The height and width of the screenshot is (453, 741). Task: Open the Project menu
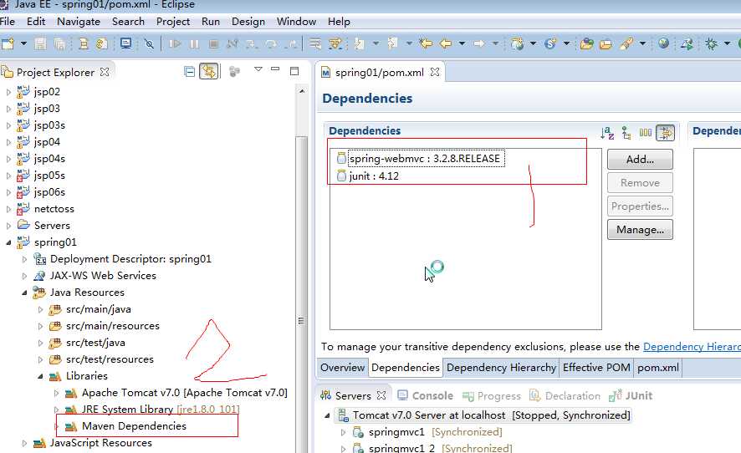click(x=173, y=22)
